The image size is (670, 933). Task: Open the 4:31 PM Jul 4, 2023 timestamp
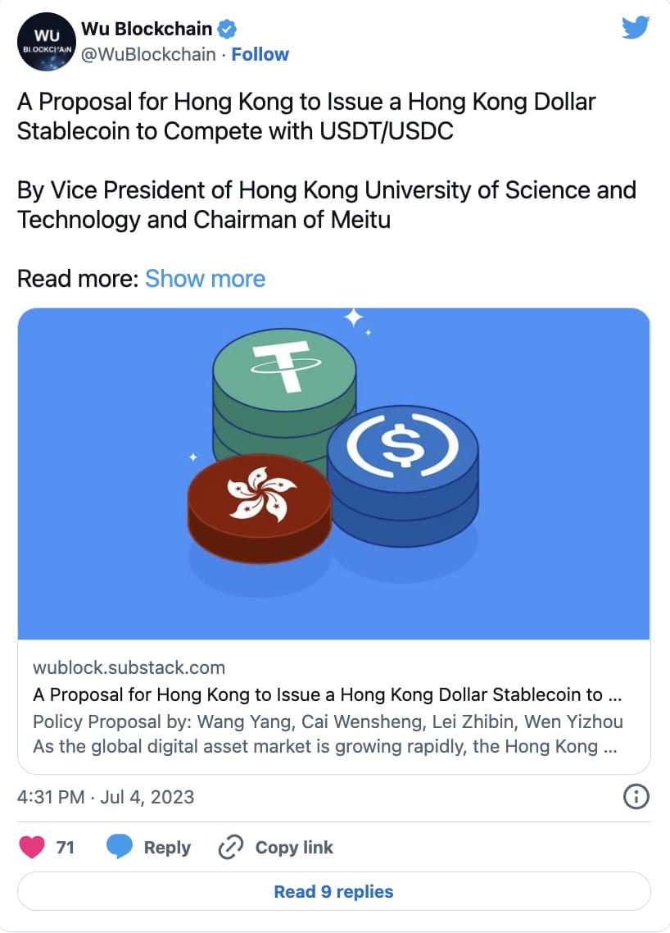click(106, 797)
